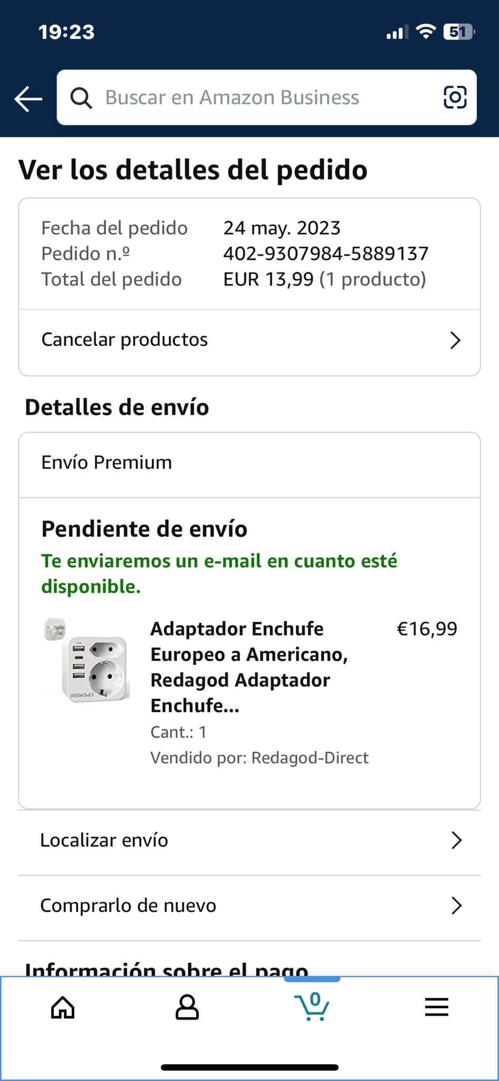This screenshot has width=499, height=1081.
Task: Open the account profile icon
Action: coord(187,1007)
